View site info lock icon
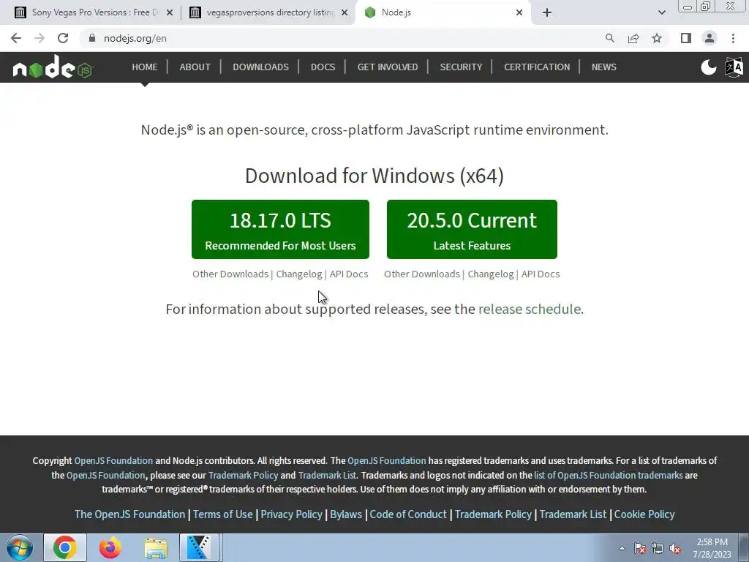This screenshot has height=562, width=749. coord(91,38)
